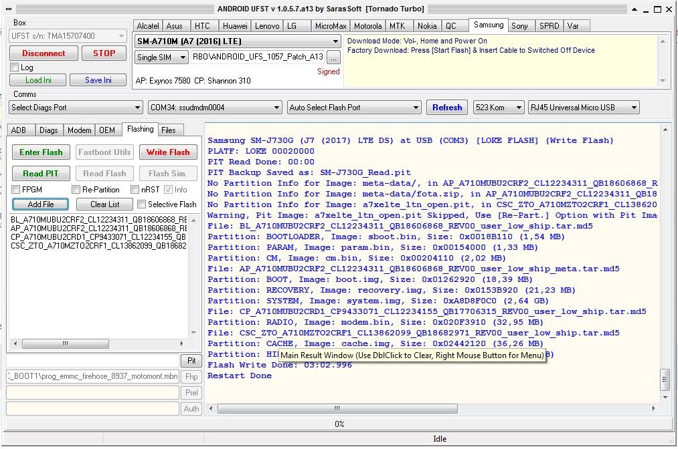Open the window system menu icon
The height and width of the screenshot is (449, 678).
pos(8,9)
